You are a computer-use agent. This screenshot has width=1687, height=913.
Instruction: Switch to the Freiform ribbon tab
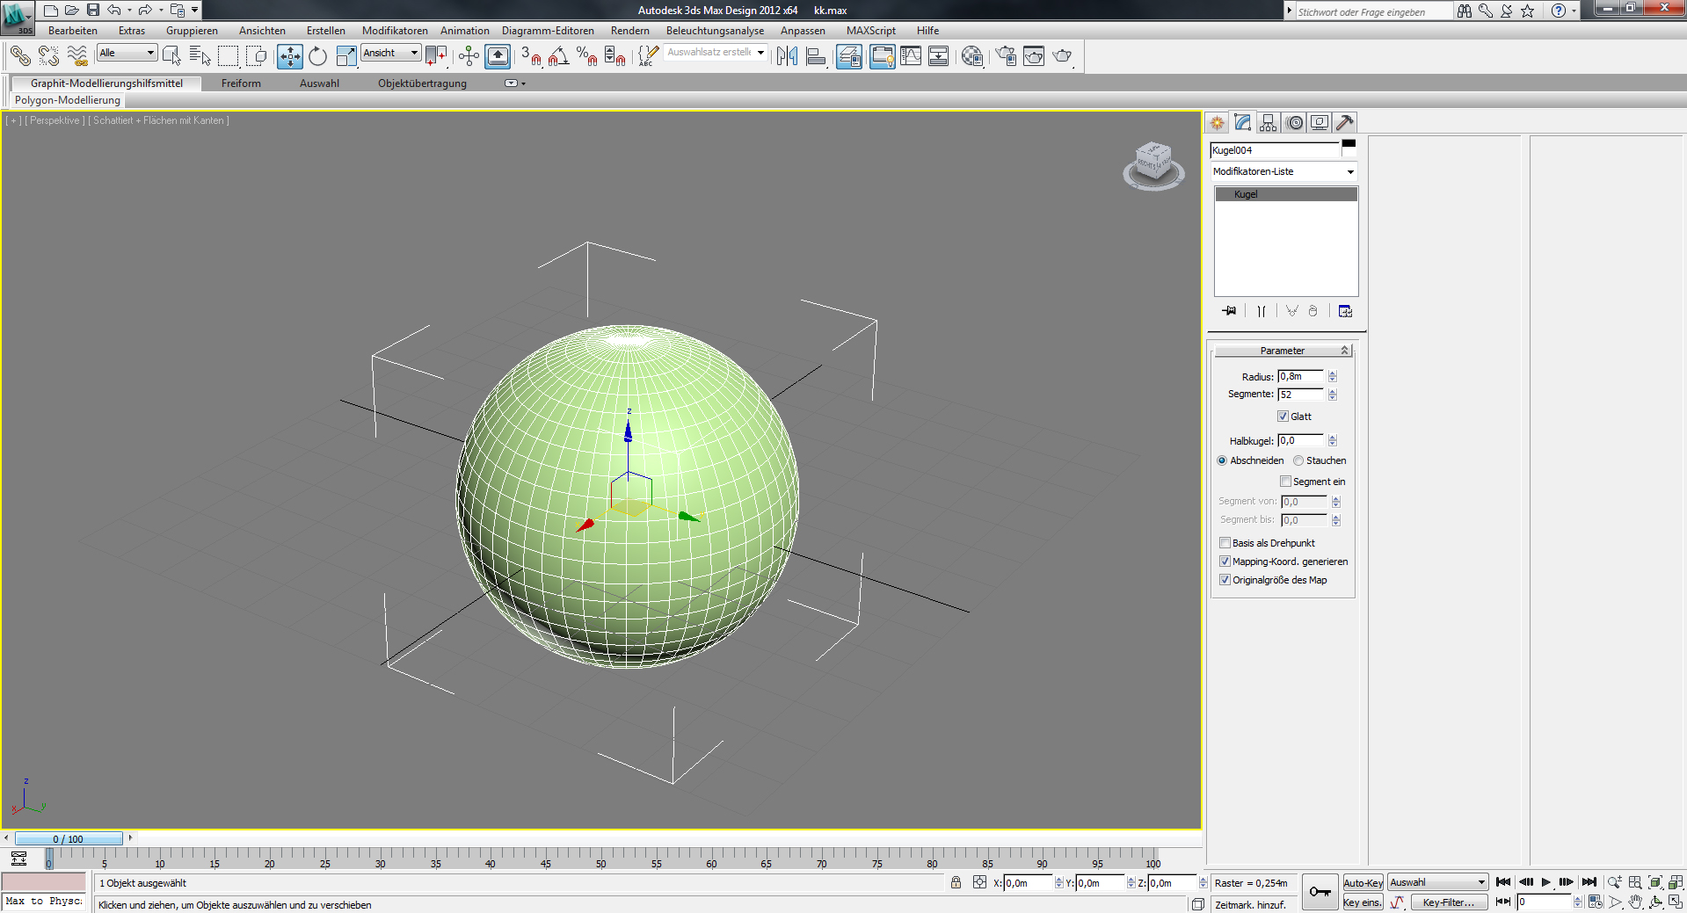241,83
